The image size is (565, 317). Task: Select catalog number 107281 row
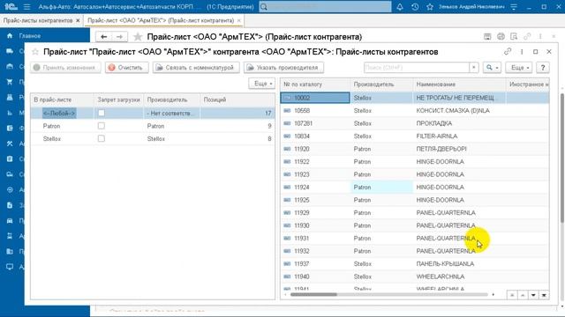415,123
